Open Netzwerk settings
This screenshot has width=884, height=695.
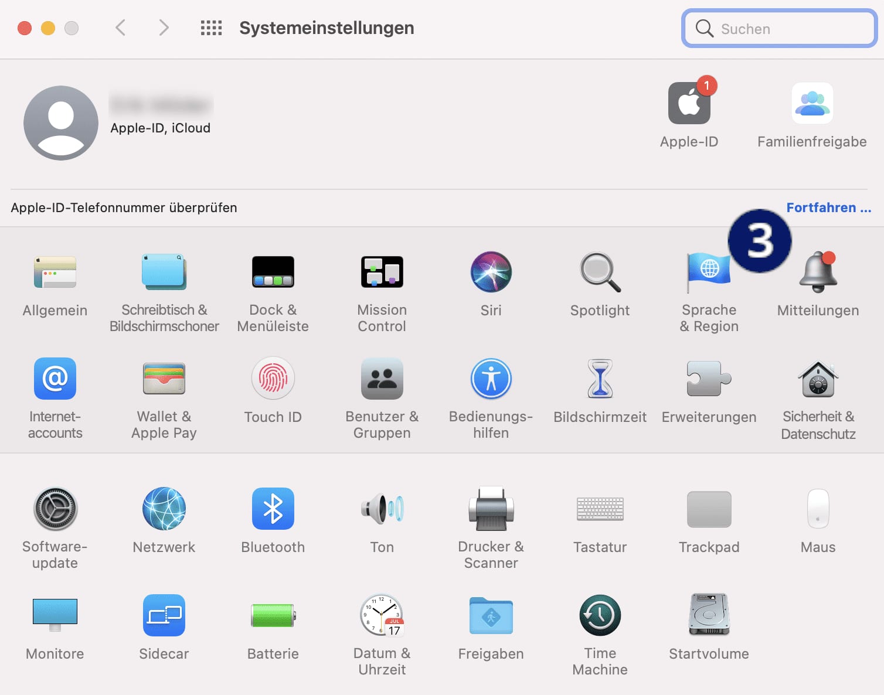(164, 509)
